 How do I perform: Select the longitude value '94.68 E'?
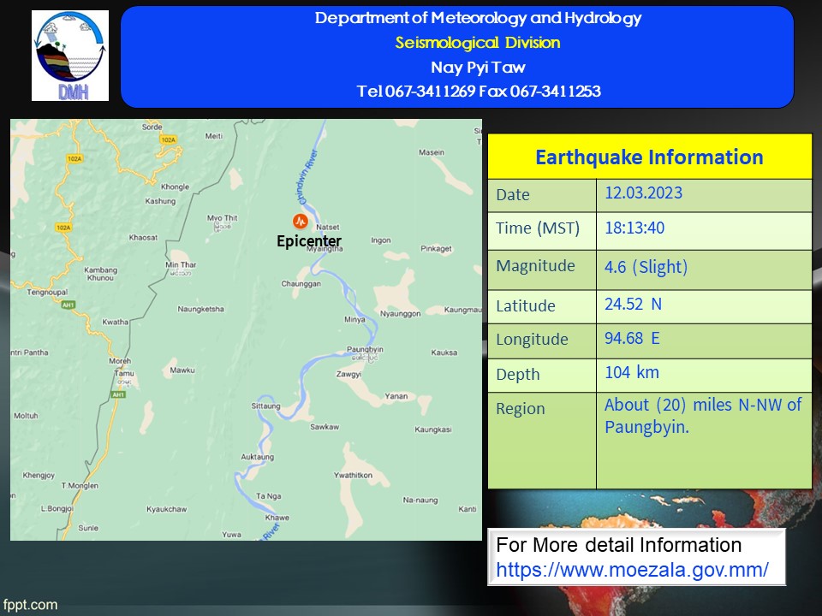(632, 338)
